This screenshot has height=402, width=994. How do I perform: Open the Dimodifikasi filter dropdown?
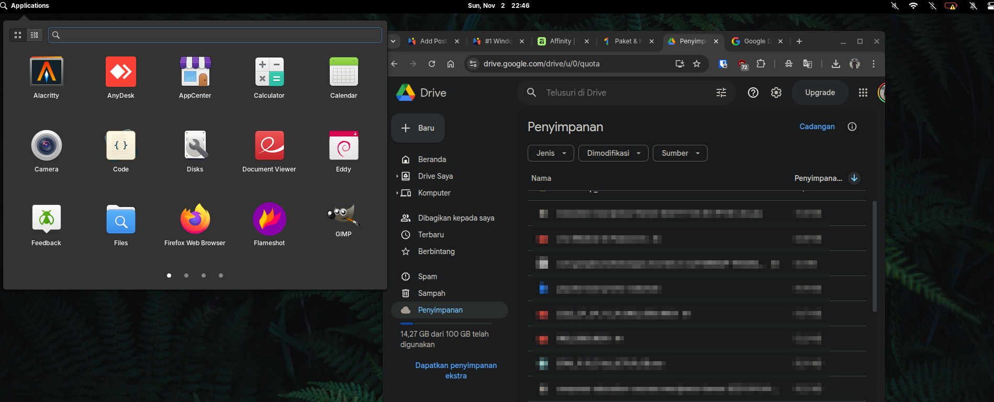click(613, 153)
